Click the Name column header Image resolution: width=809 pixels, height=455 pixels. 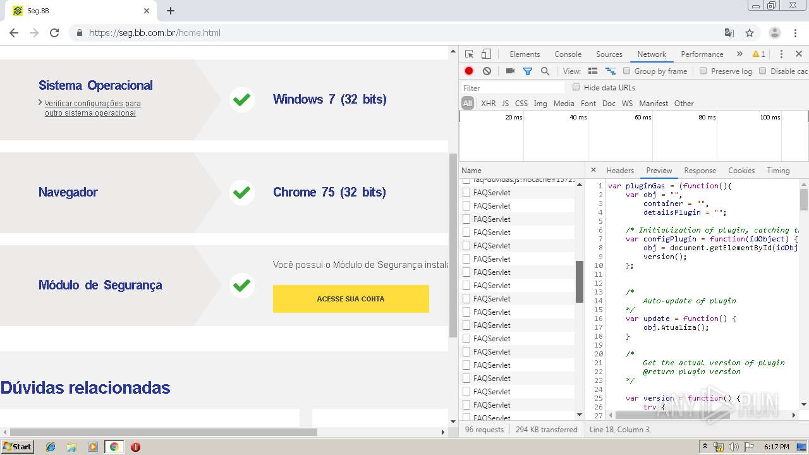[471, 171]
